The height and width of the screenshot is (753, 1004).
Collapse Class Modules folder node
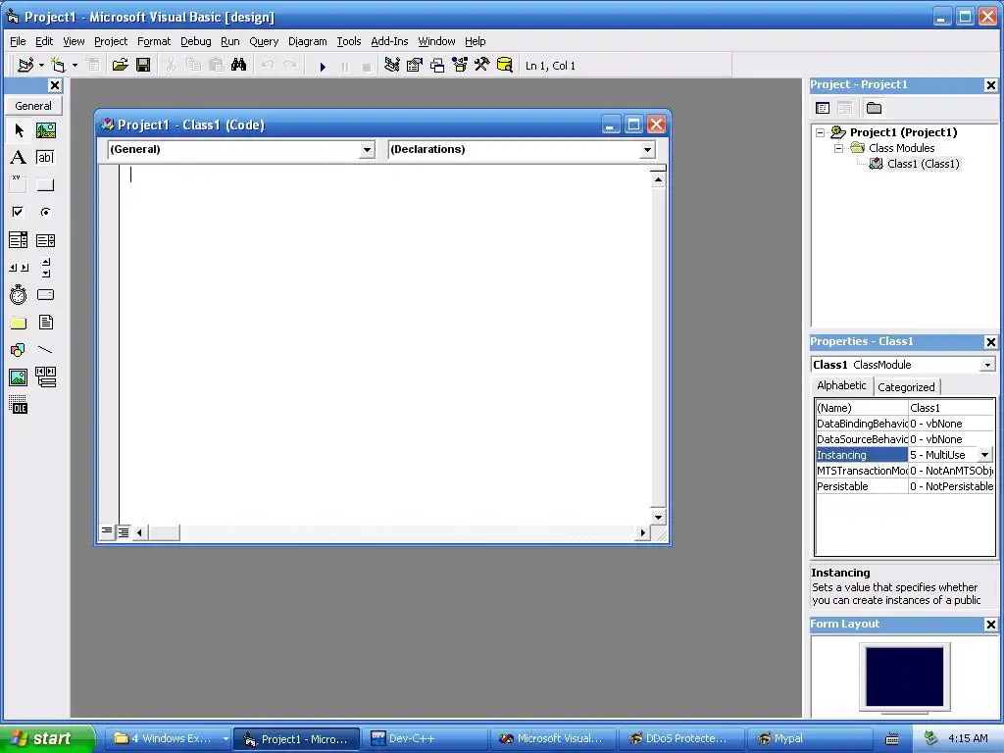839,148
